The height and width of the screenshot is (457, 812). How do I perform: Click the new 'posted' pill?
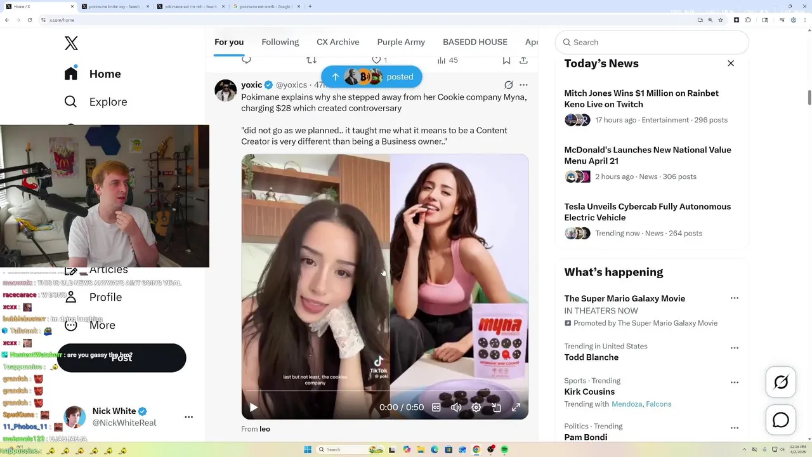pyautogui.click(x=372, y=77)
